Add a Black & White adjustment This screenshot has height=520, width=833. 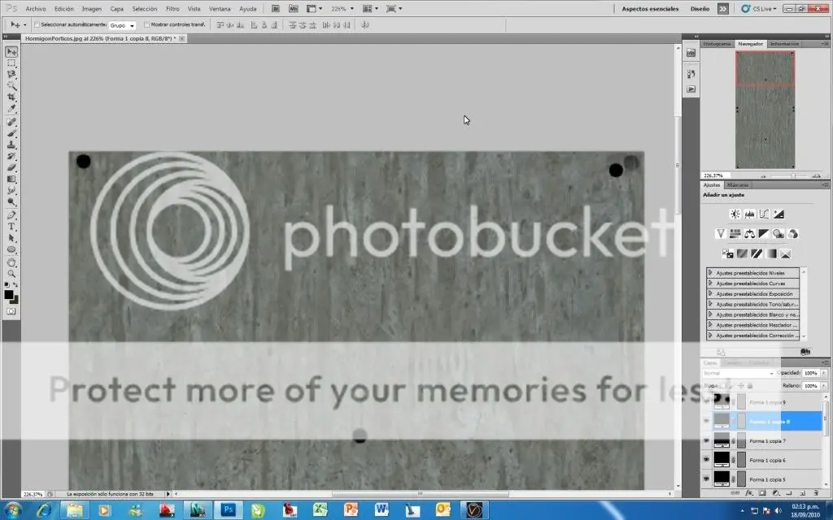point(764,233)
